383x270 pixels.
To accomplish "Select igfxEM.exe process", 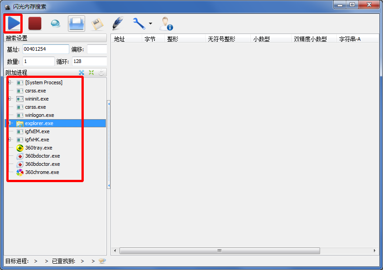I will 37,131.
